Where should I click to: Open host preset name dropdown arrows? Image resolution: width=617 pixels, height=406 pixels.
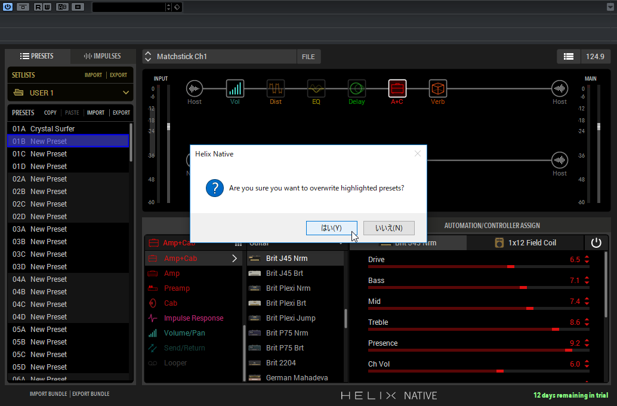[x=168, y=7]
